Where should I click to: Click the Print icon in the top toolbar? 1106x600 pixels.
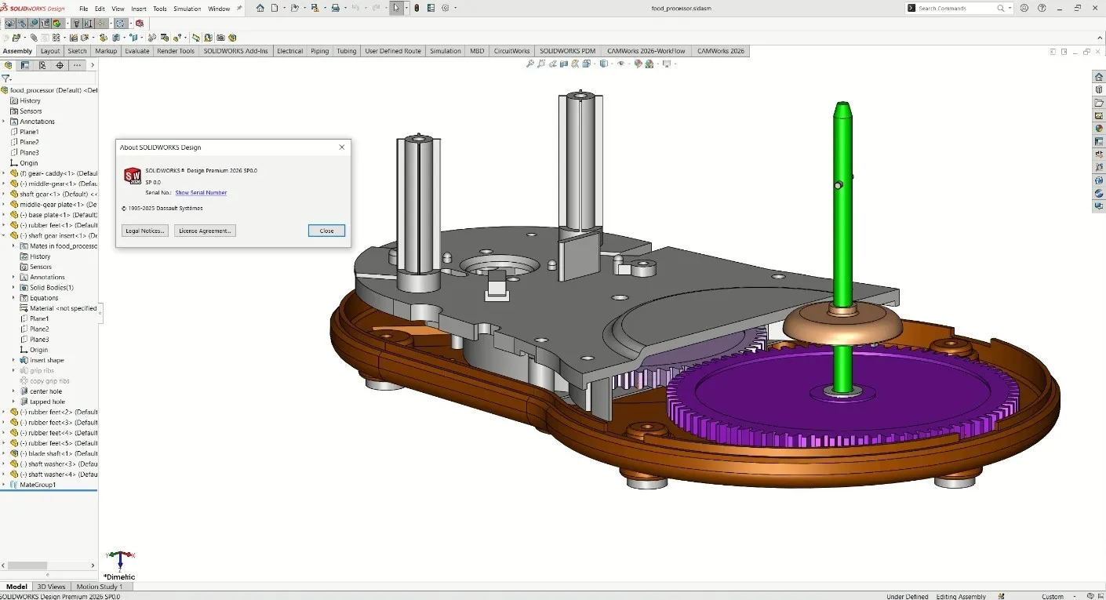pyautogui.click(x=335, y=8)
